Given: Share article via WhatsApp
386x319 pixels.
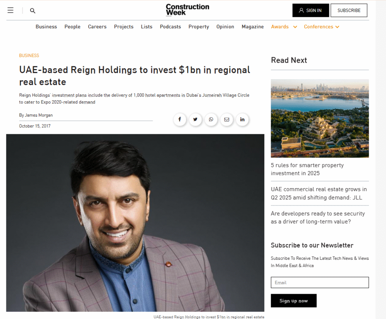Looking at the screenshot, I should [x=211, y=120].
